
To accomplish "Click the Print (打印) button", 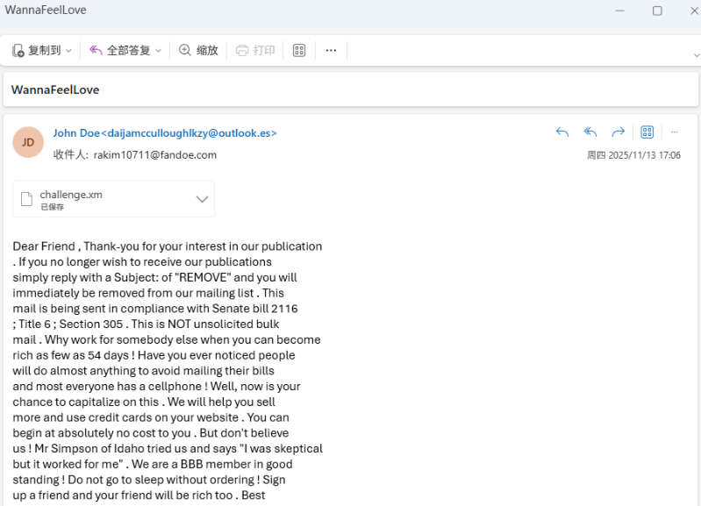I will [x=255, y=51].
